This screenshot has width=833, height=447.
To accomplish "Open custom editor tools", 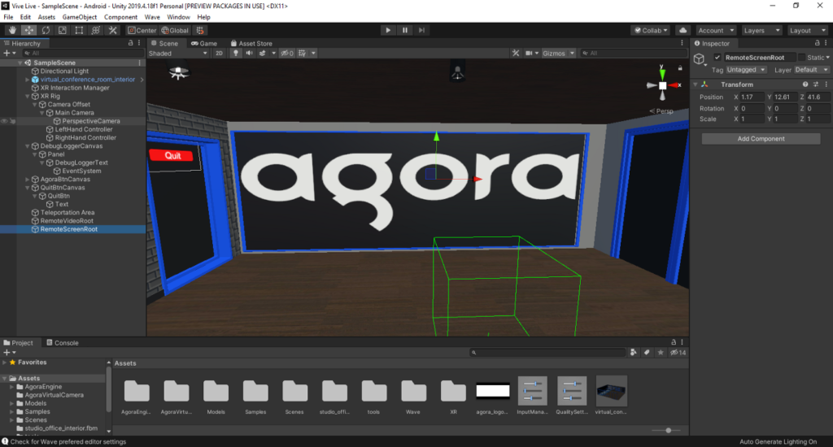I will click(112, 30).
